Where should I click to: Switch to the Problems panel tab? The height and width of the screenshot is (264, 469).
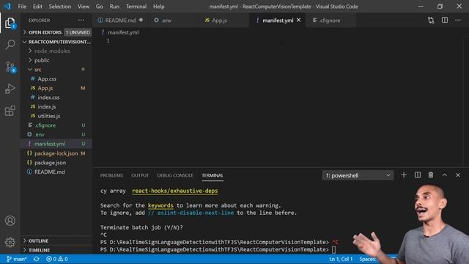[x=111, y=175]
